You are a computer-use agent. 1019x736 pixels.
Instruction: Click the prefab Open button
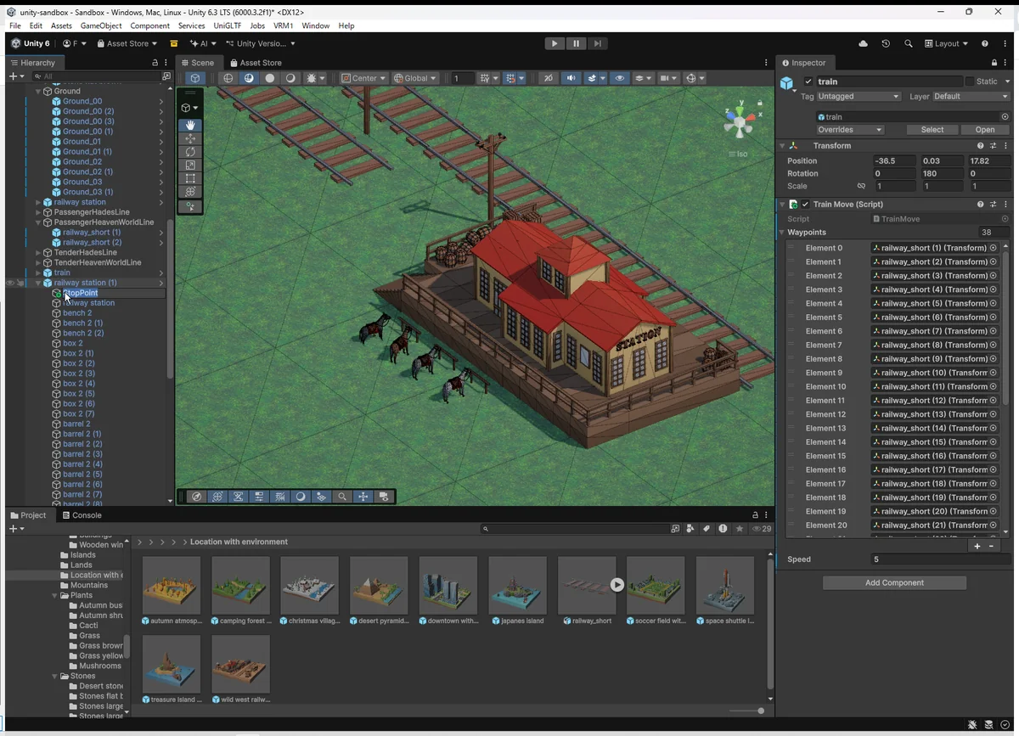[984, 130]
